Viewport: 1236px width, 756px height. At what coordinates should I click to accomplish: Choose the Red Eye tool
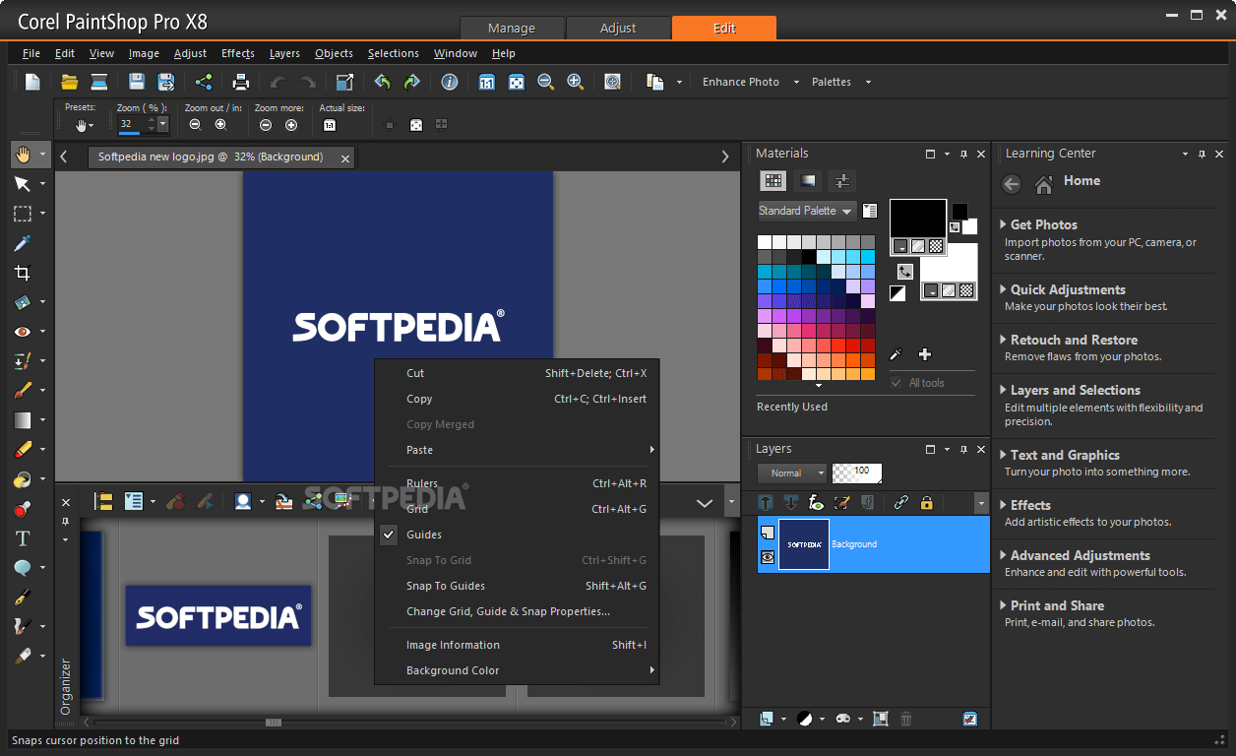click(22, 332)
